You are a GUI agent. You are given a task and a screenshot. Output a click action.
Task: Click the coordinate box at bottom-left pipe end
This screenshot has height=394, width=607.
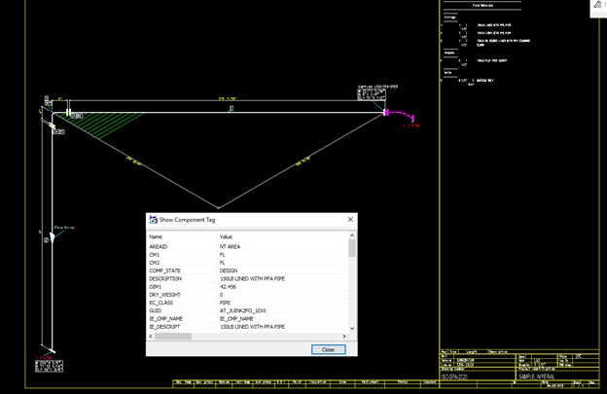50,366
